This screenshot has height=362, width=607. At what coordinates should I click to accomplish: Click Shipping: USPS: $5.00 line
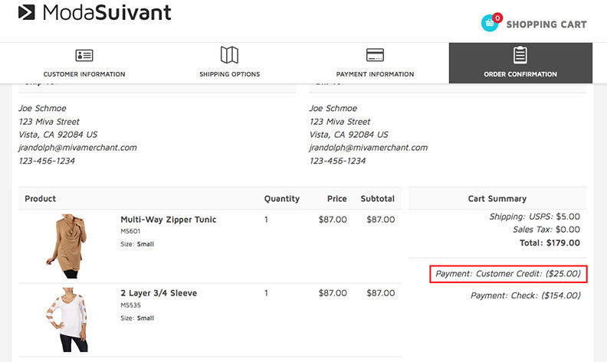coord(535,216)
